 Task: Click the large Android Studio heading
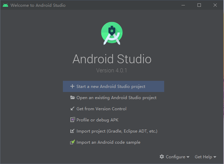112,59
